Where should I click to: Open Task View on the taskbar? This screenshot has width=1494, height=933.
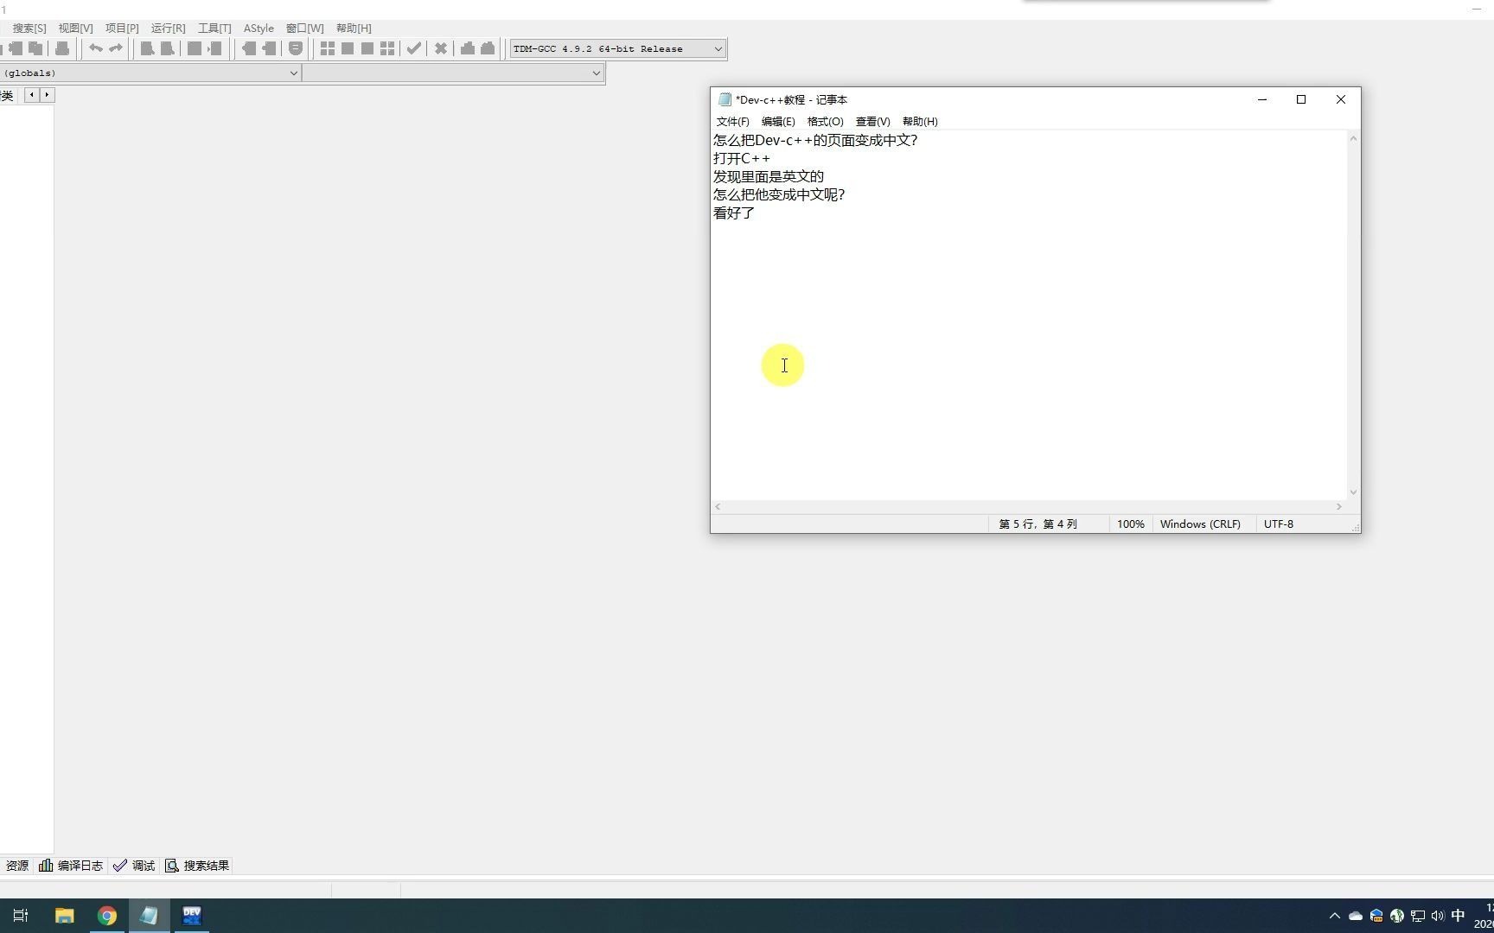21,916
